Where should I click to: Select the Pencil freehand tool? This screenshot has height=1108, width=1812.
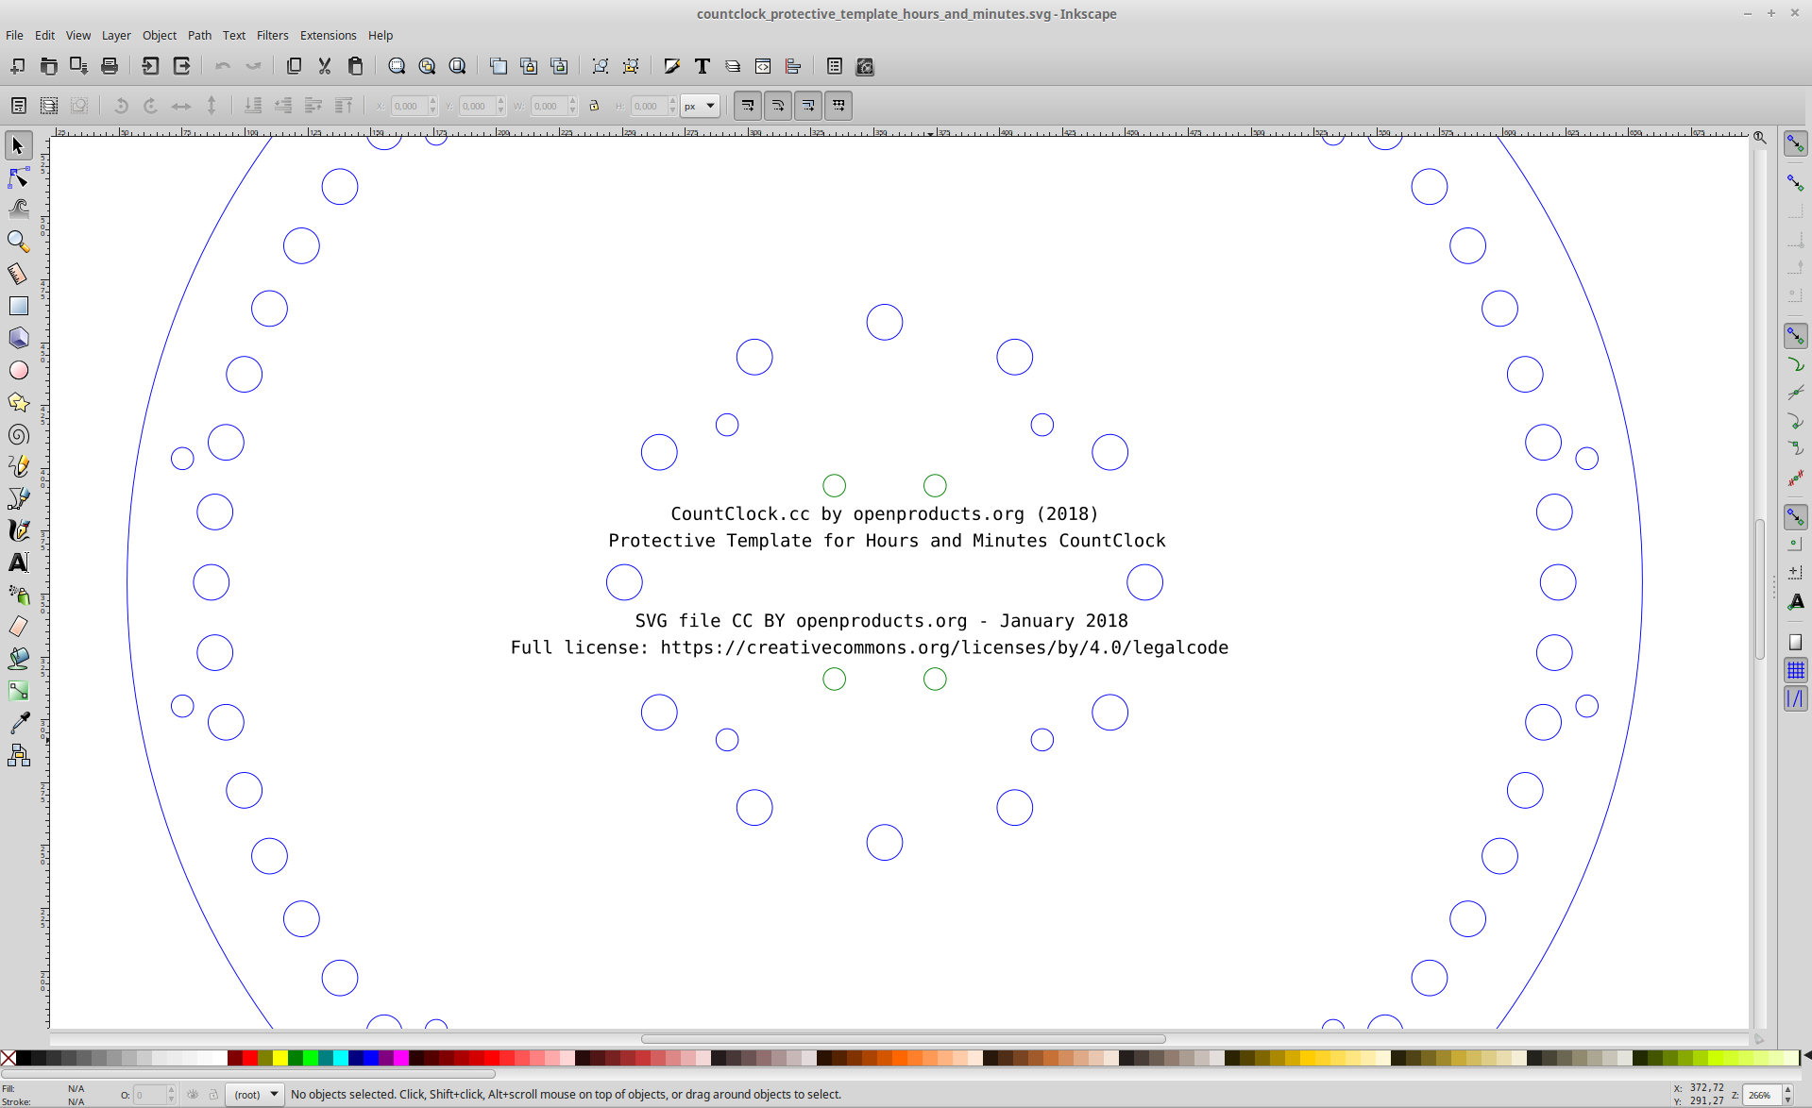18,466
